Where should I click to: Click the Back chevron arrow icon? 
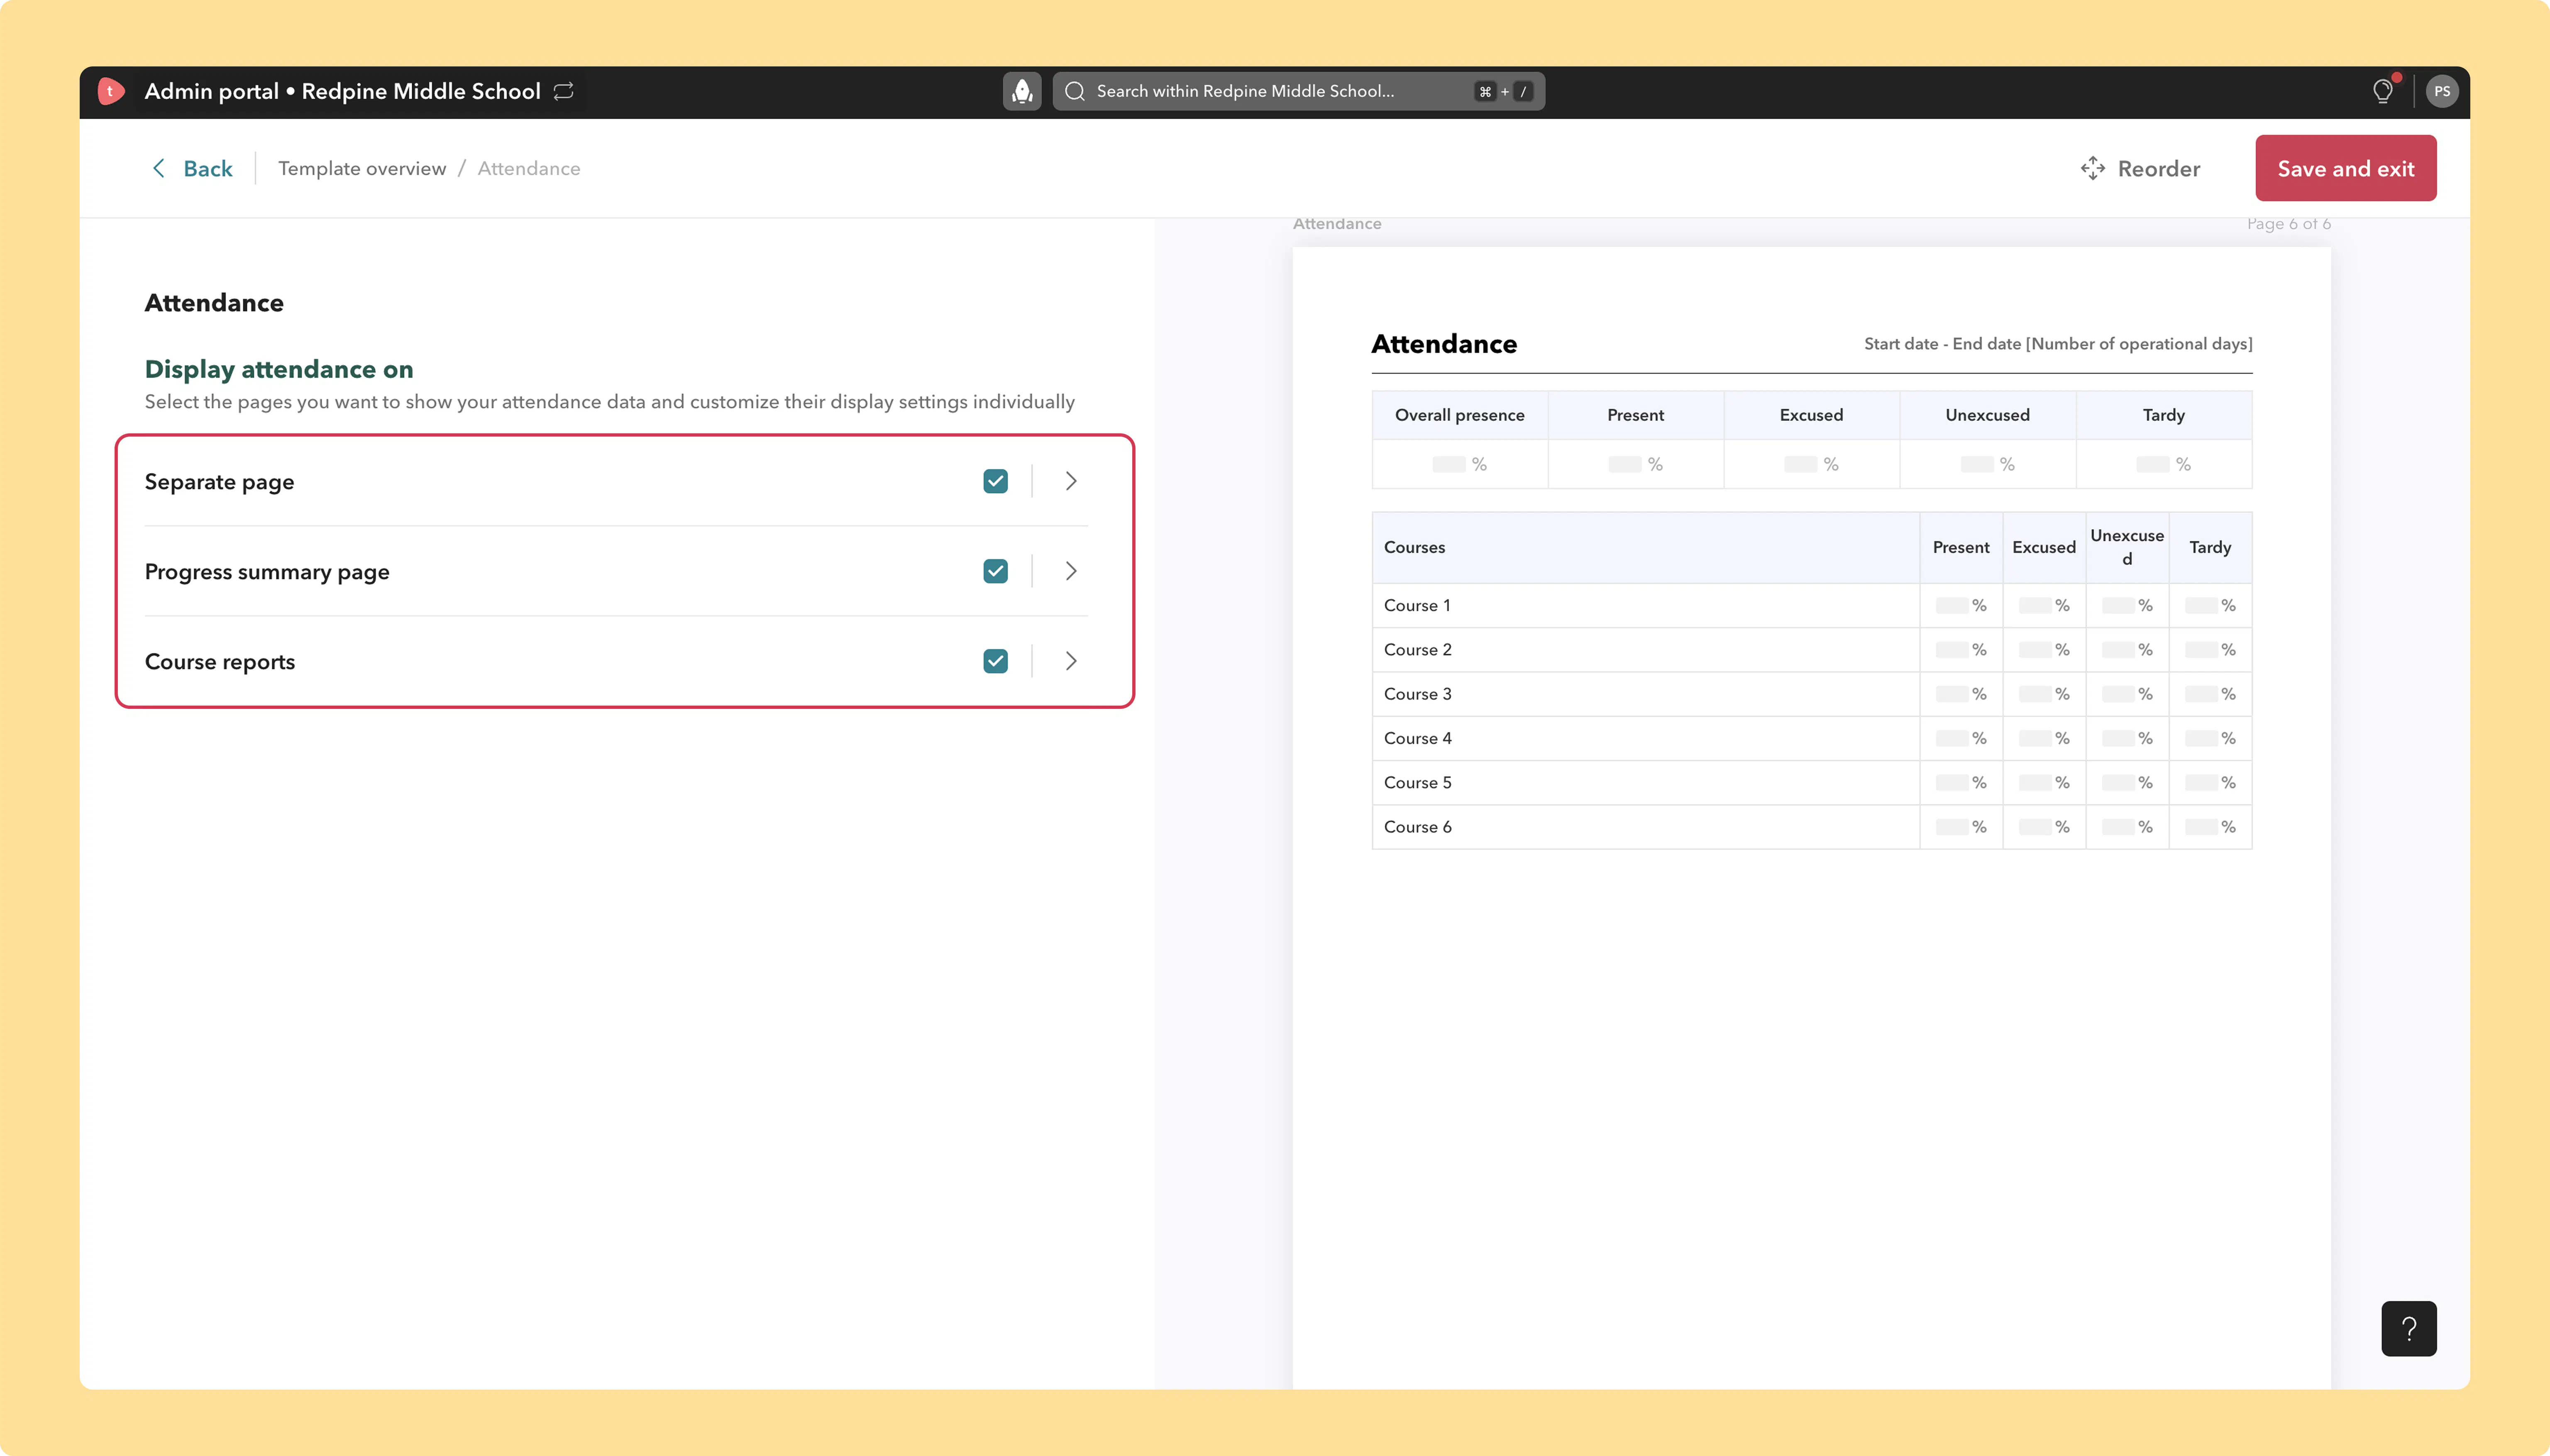click(x=158, y=168)
